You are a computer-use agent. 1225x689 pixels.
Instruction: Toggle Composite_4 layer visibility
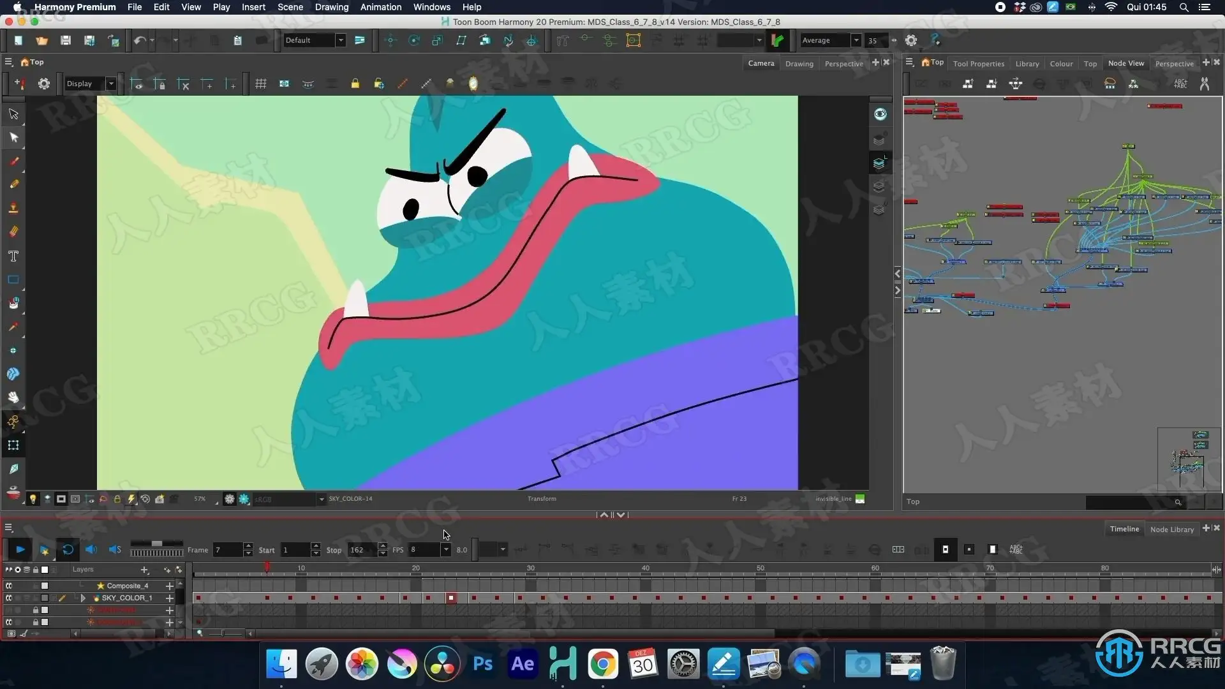coord(9,586)
